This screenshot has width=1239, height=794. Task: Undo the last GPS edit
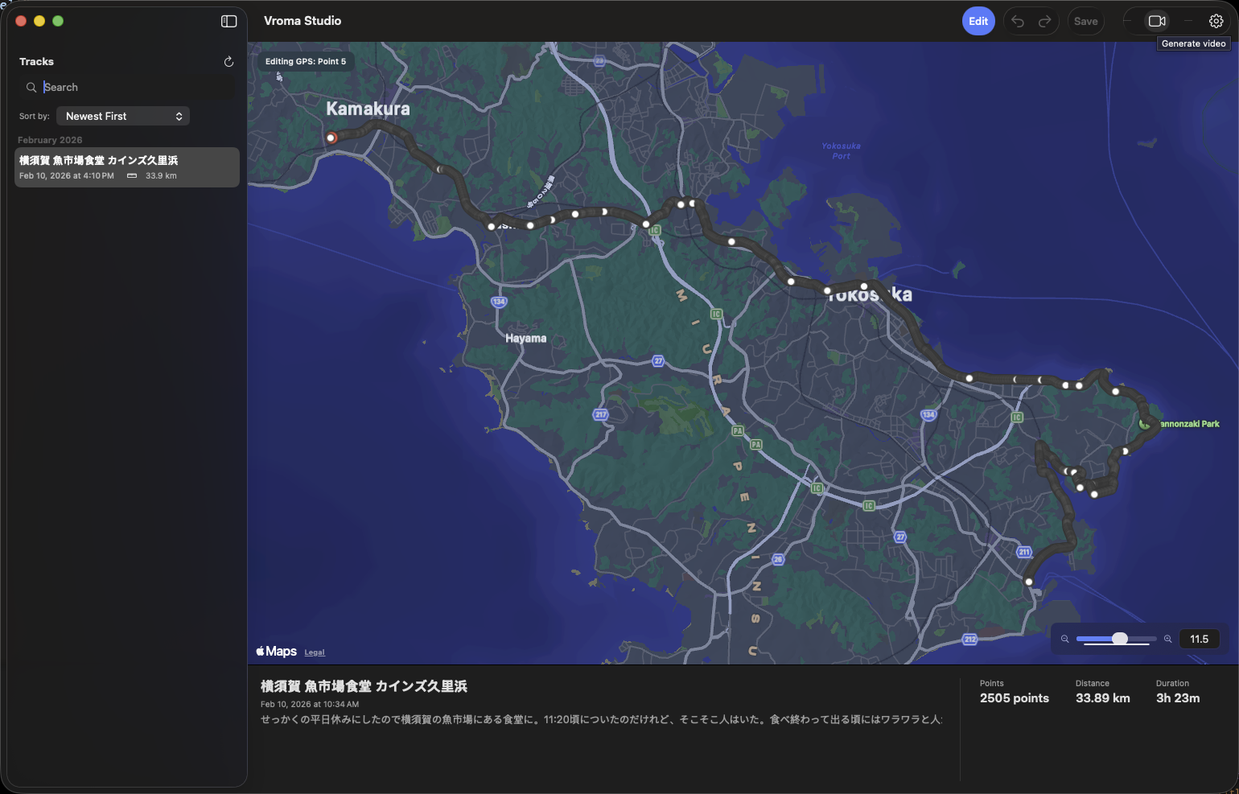(1017, 21)
